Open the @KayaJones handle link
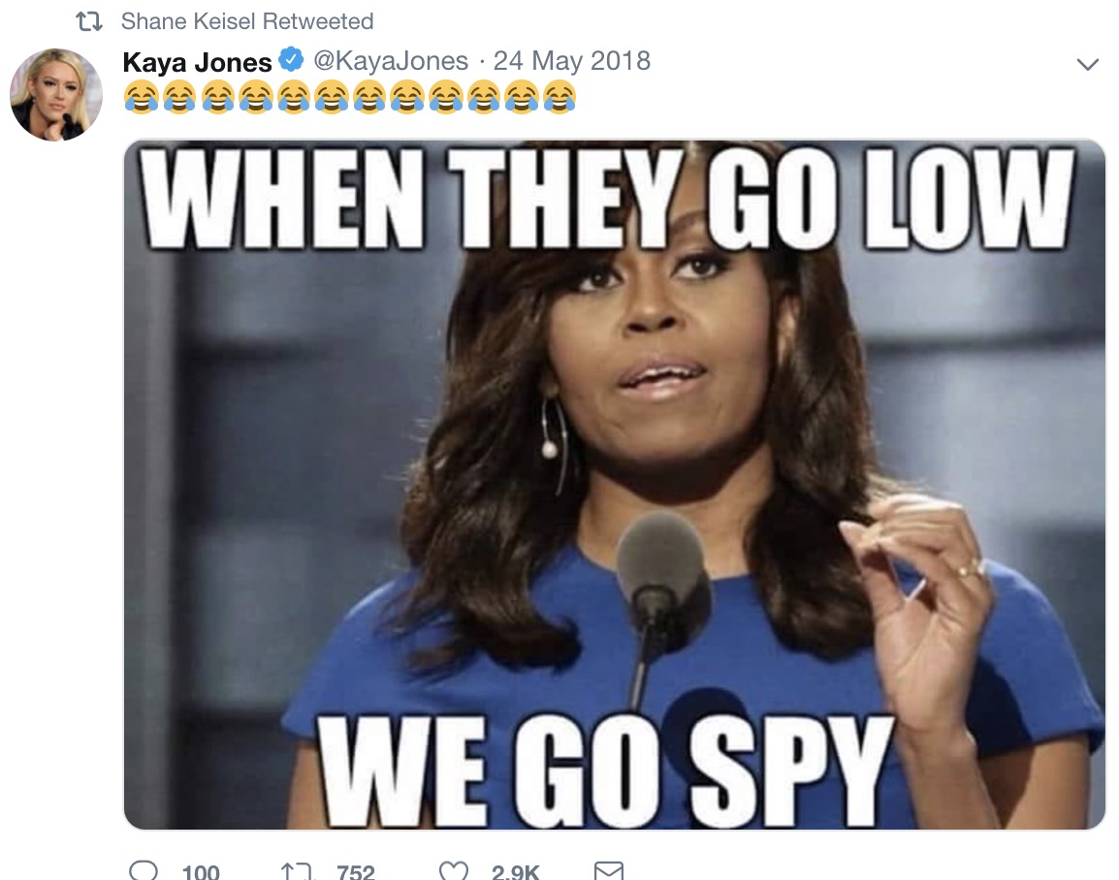 point(391,61)
